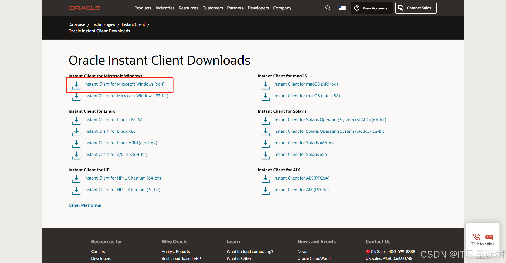Click the Contact Sales chat icon
This screenshot has width=506, height=263.
pos(401,8)
